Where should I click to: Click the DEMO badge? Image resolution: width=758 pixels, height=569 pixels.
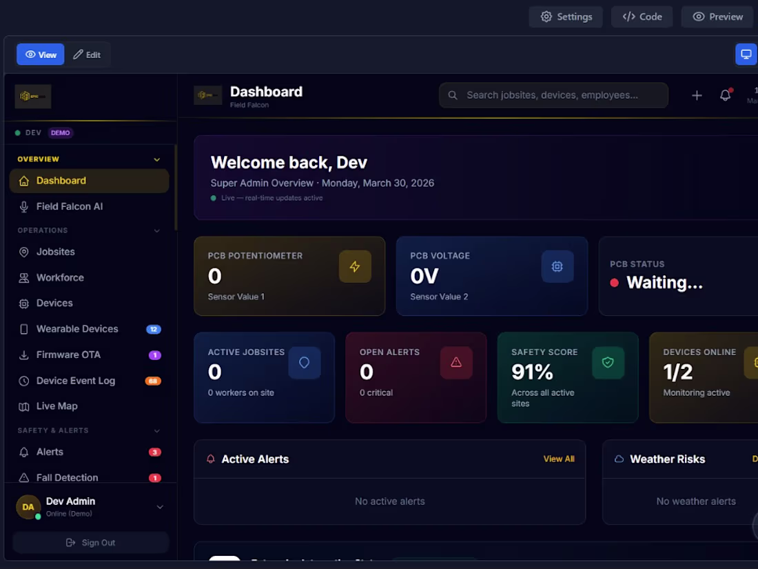(x=61, y=132)
